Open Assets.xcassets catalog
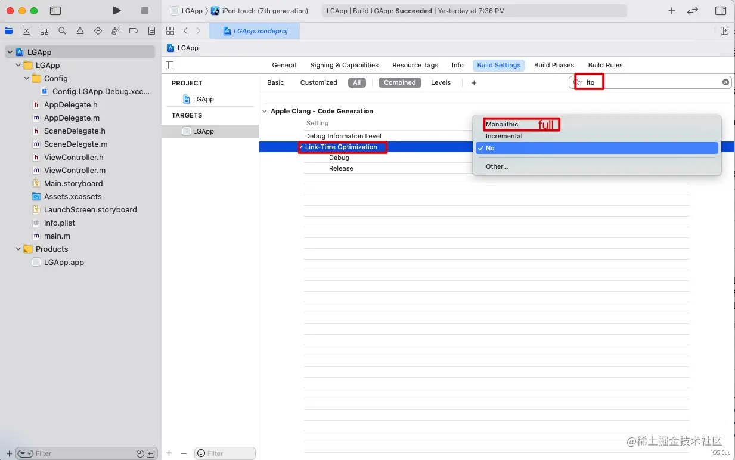The width and height of the screenshot is (735, 460). click(73, 196)
